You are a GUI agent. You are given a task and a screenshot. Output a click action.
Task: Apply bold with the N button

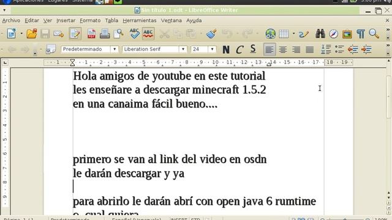pos(226,50)
